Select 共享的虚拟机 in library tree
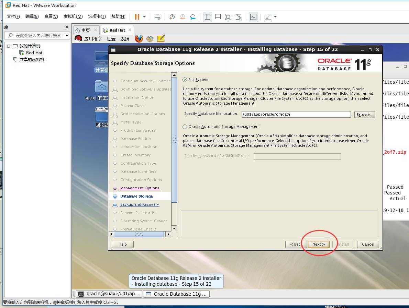Viewport: 409px width, 308px height. point(32,59)
